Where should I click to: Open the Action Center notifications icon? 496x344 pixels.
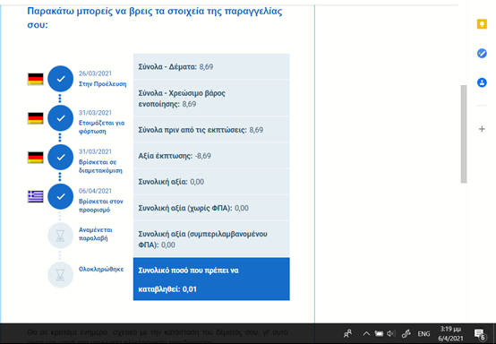[x=480, y=333]
